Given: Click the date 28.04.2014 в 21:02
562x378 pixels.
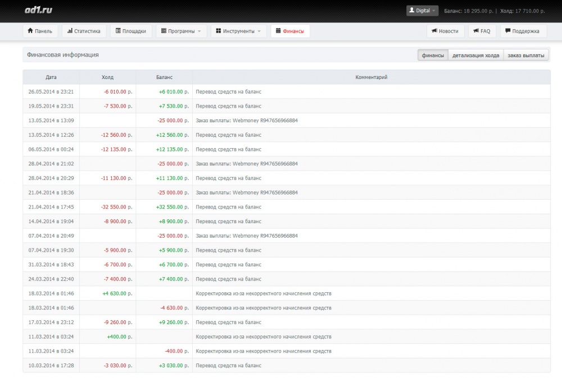Looking at the screenshot, I should pyautogui.click(x=51, y=164).
